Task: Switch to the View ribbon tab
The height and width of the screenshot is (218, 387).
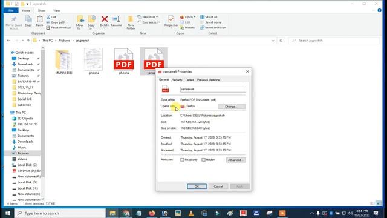Action: point(56,10)
